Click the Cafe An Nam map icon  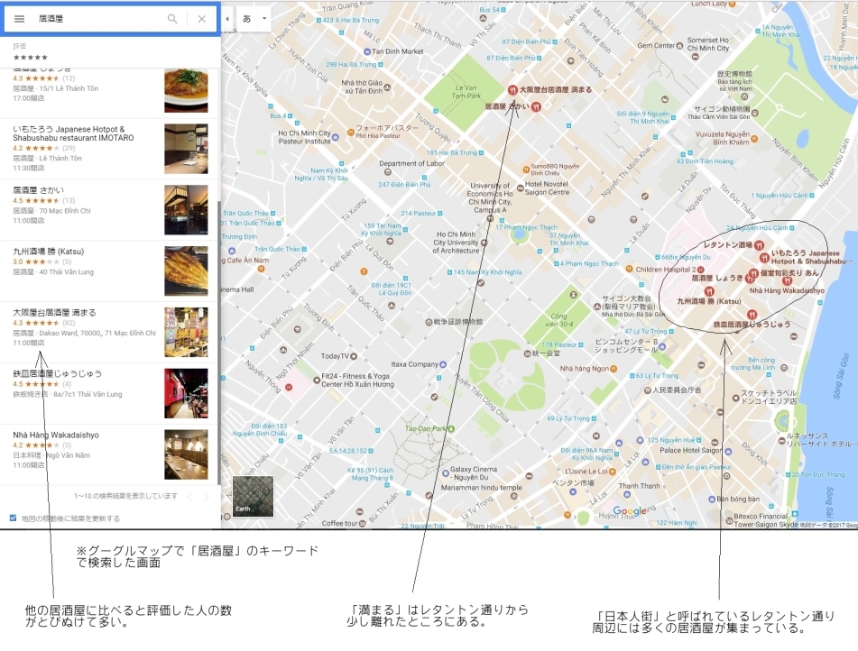(x=261, y=269)
